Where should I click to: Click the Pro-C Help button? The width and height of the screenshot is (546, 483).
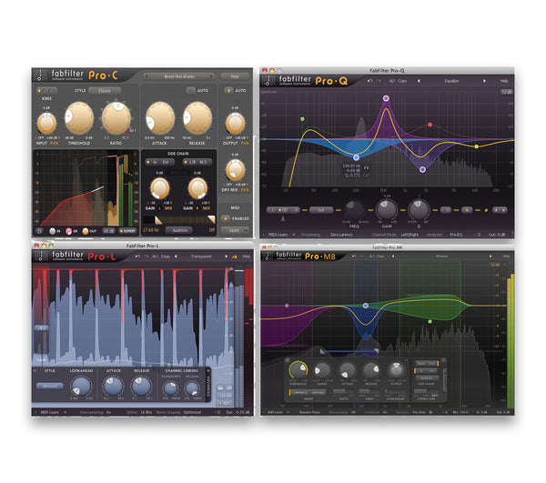235,76
